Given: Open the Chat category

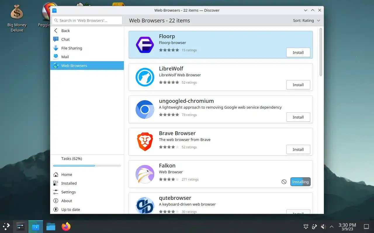Looking at the screenshot, I should [87, 39].
